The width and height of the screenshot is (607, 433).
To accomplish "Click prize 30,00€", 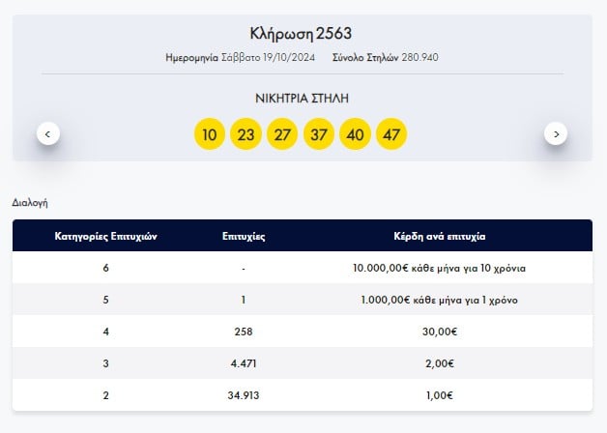I will point(440,332).
